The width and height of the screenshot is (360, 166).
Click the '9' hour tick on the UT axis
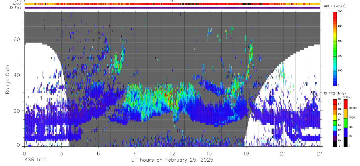click(135, 153)
